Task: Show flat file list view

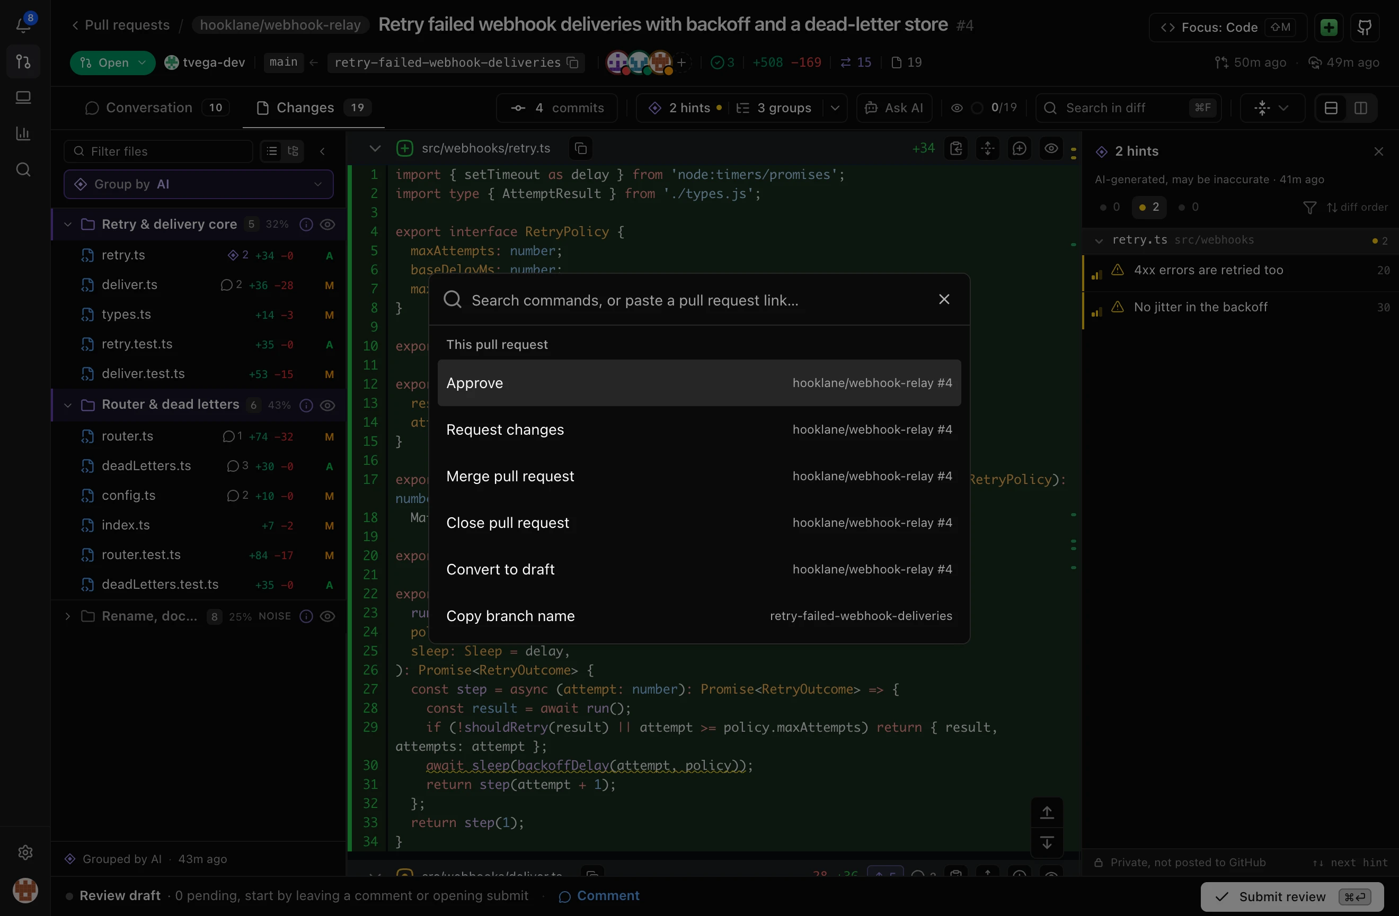Action: coord(271,151)
